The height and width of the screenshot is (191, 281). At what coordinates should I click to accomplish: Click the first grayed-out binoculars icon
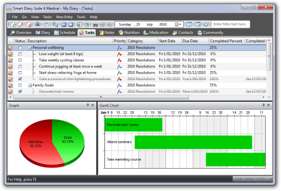point(103,25)
